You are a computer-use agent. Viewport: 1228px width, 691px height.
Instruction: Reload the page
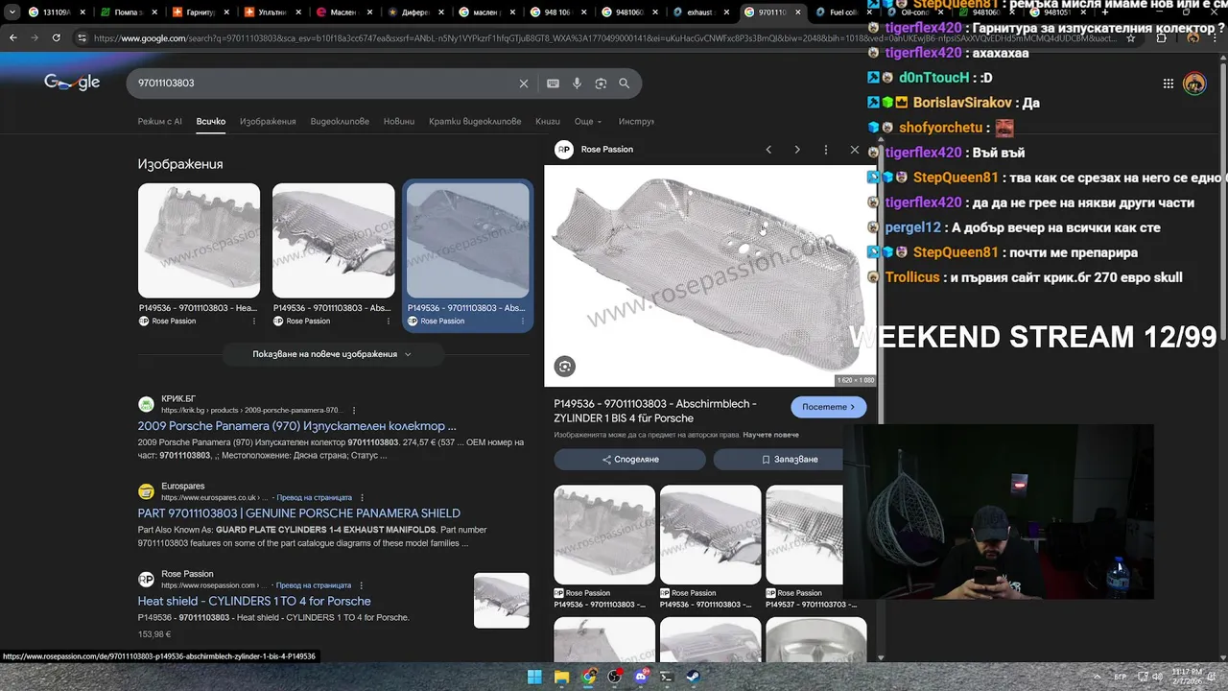57,37
